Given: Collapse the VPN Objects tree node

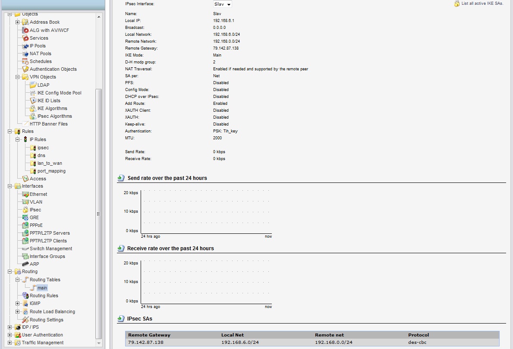Looking at the screenshot, I should [x=18, y=77].
